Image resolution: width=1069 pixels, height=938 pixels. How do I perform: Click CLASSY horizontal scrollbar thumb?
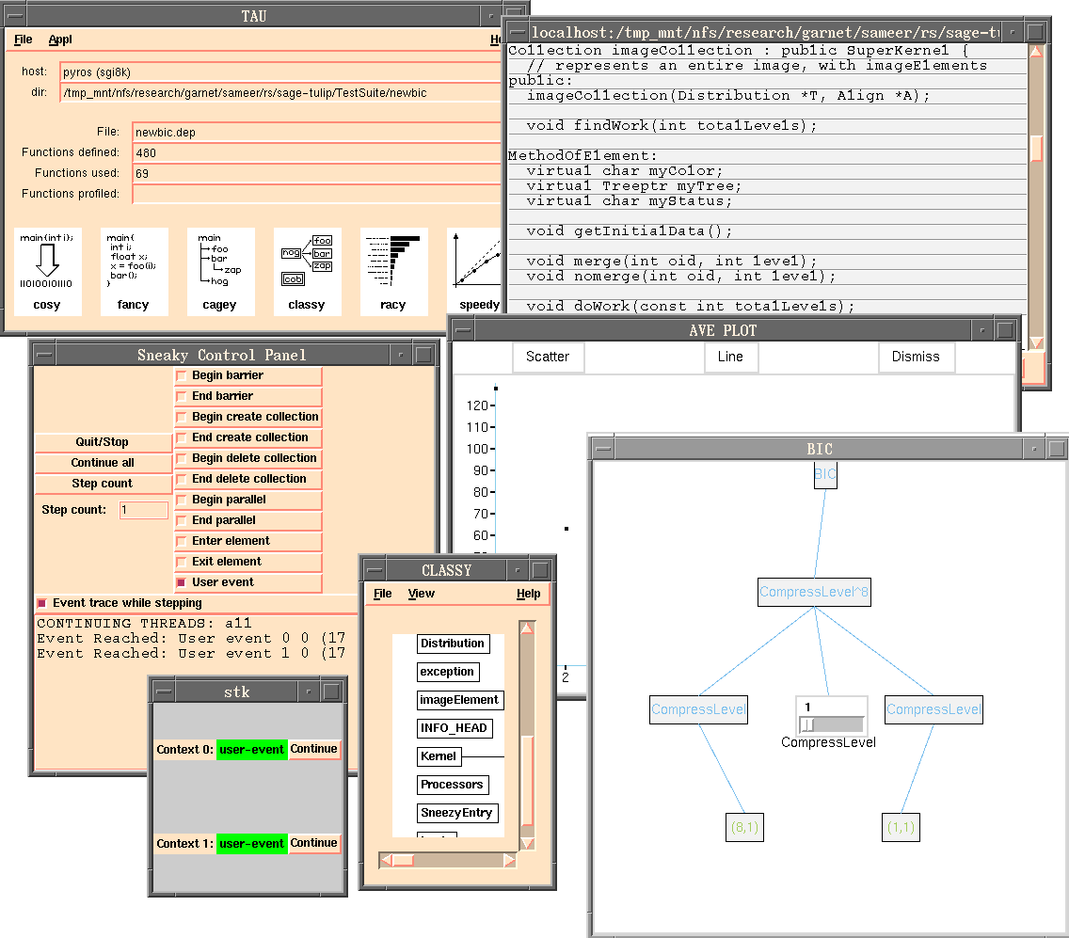pyautogui.click(x=403, y=860)
